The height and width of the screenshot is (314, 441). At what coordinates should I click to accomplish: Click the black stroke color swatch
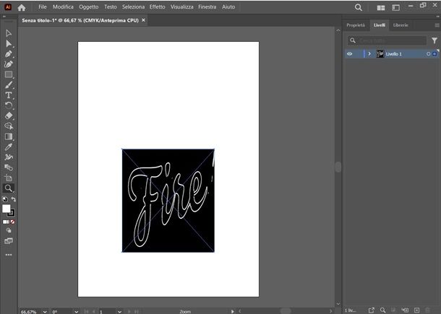tap(12, 213)
